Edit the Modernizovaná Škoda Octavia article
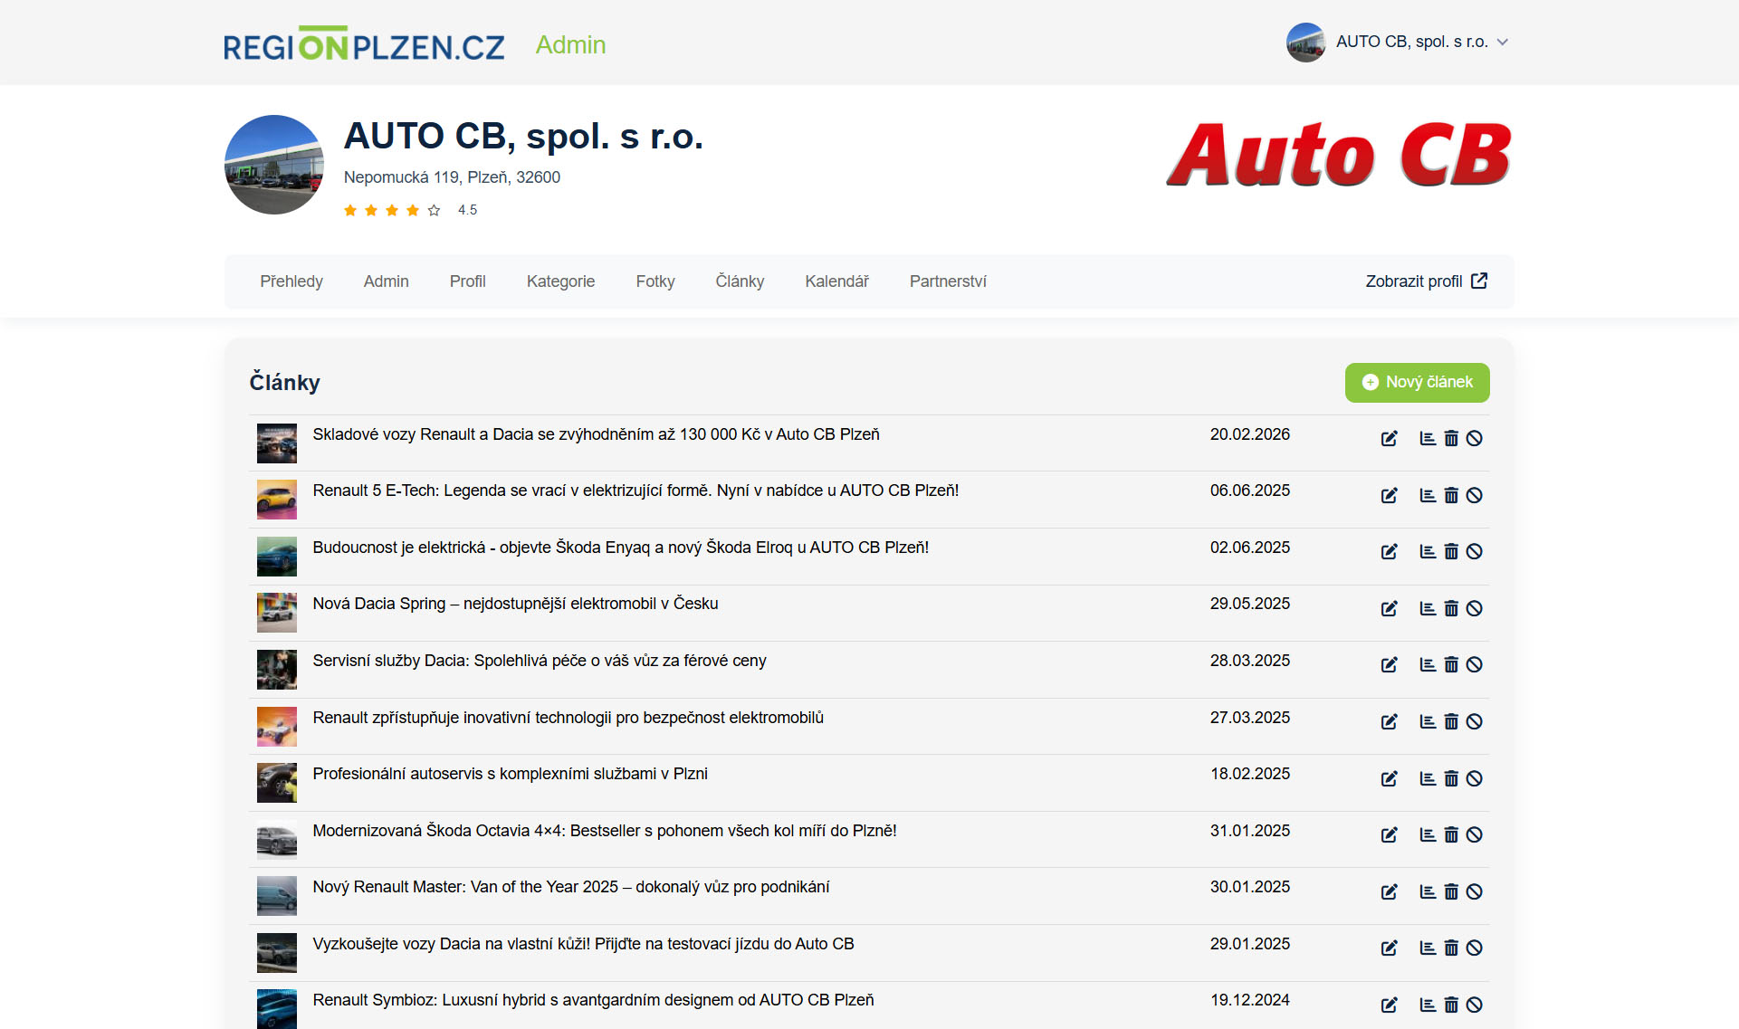 tap(1389, 835)
